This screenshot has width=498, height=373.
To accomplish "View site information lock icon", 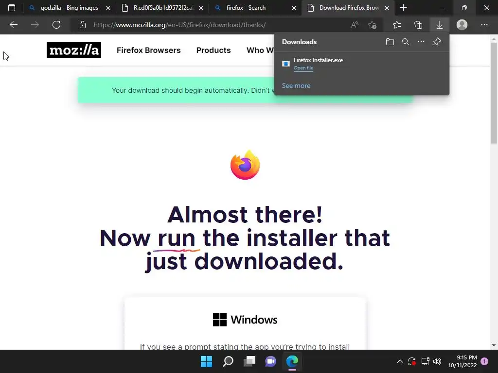I will coord(83,25).
